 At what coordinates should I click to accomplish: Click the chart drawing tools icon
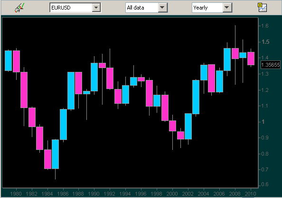click(x=19, y=8)
